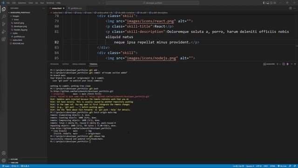Change indentation via Spaces: 4

pyautogui.click(x=250, y=166)
